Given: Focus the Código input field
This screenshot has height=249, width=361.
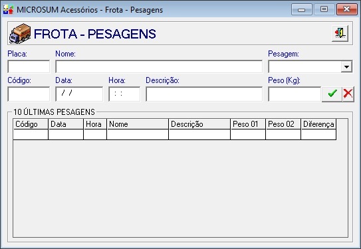Looking at the screenshot, I should coord(29,94).
